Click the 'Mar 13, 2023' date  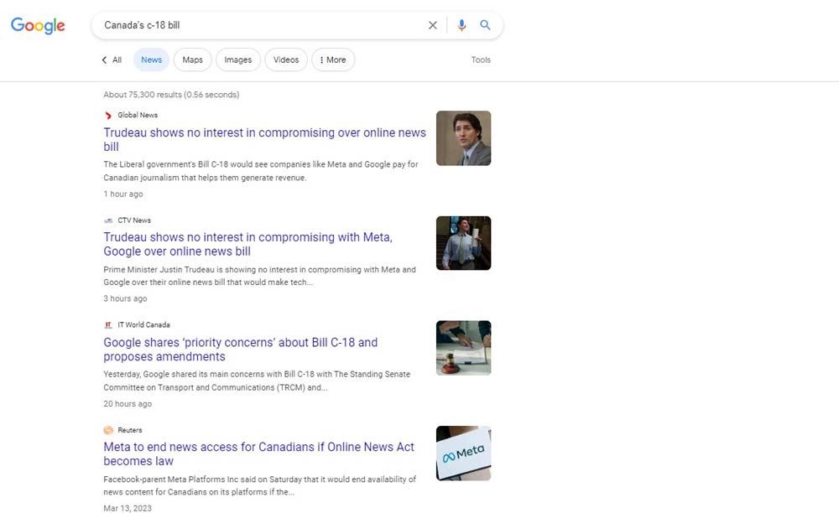click(128, 508)
